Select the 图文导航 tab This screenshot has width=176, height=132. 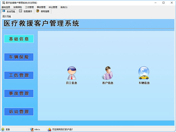click(x=7, y=17)
